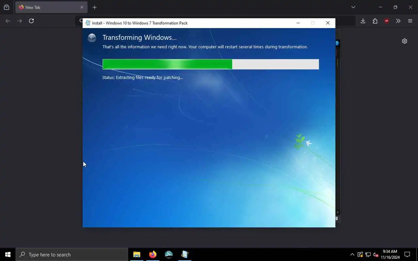Click the installer progress bar
The image size is (418, 261).
(211, 64)
